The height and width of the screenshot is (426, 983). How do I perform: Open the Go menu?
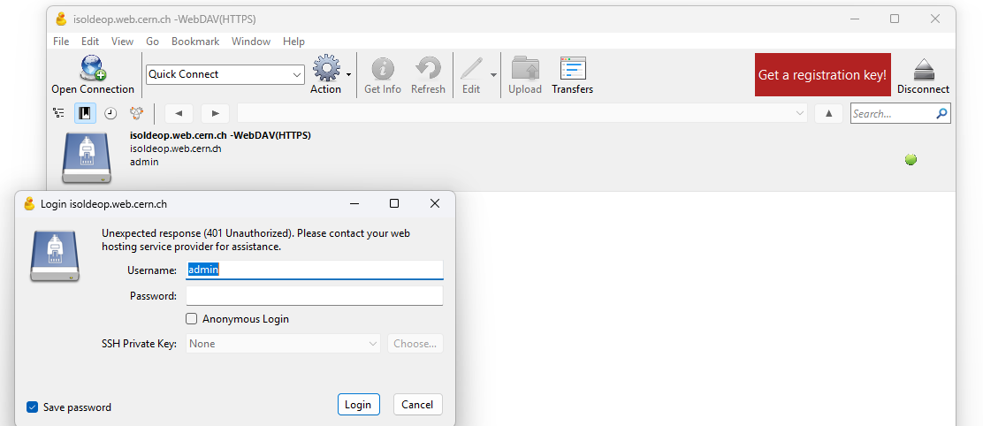[x=153, y=42]
